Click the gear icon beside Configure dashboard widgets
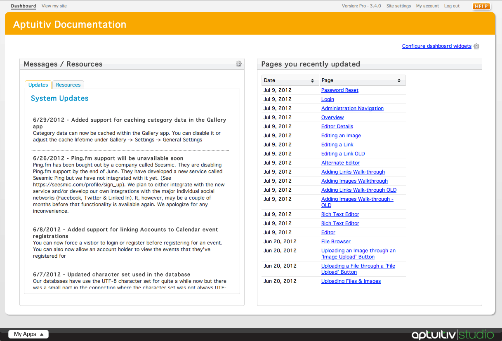 (476, 46)
